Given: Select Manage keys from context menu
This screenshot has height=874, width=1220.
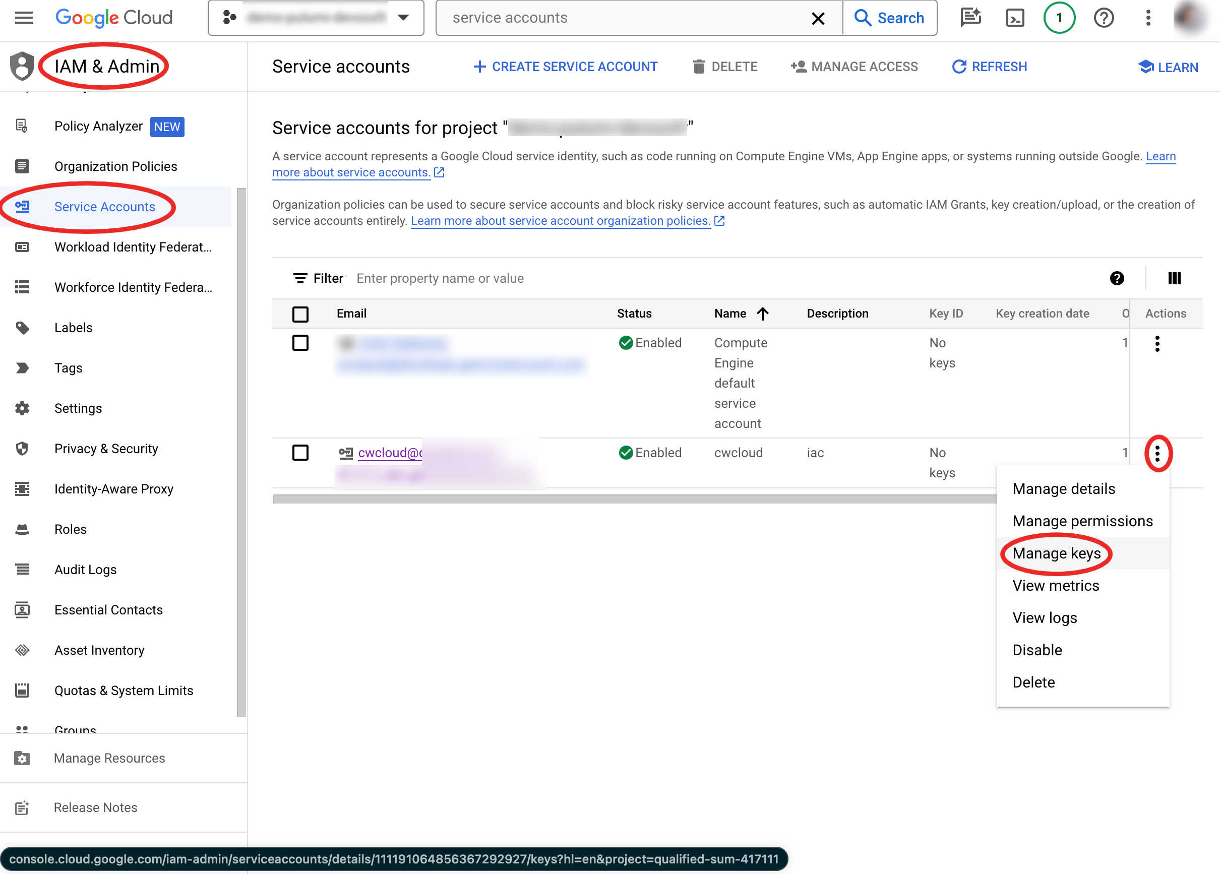Looking at the screenshot, I should click(1056, 553).
